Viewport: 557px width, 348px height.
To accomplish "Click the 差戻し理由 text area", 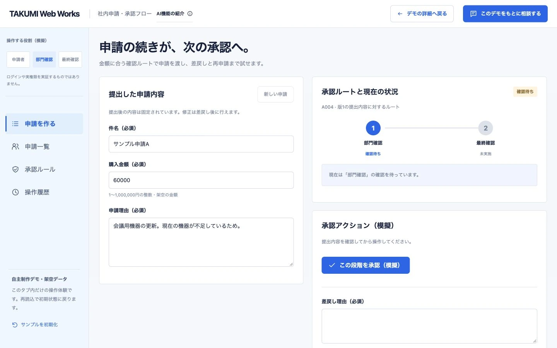I will tap(429, 326).
